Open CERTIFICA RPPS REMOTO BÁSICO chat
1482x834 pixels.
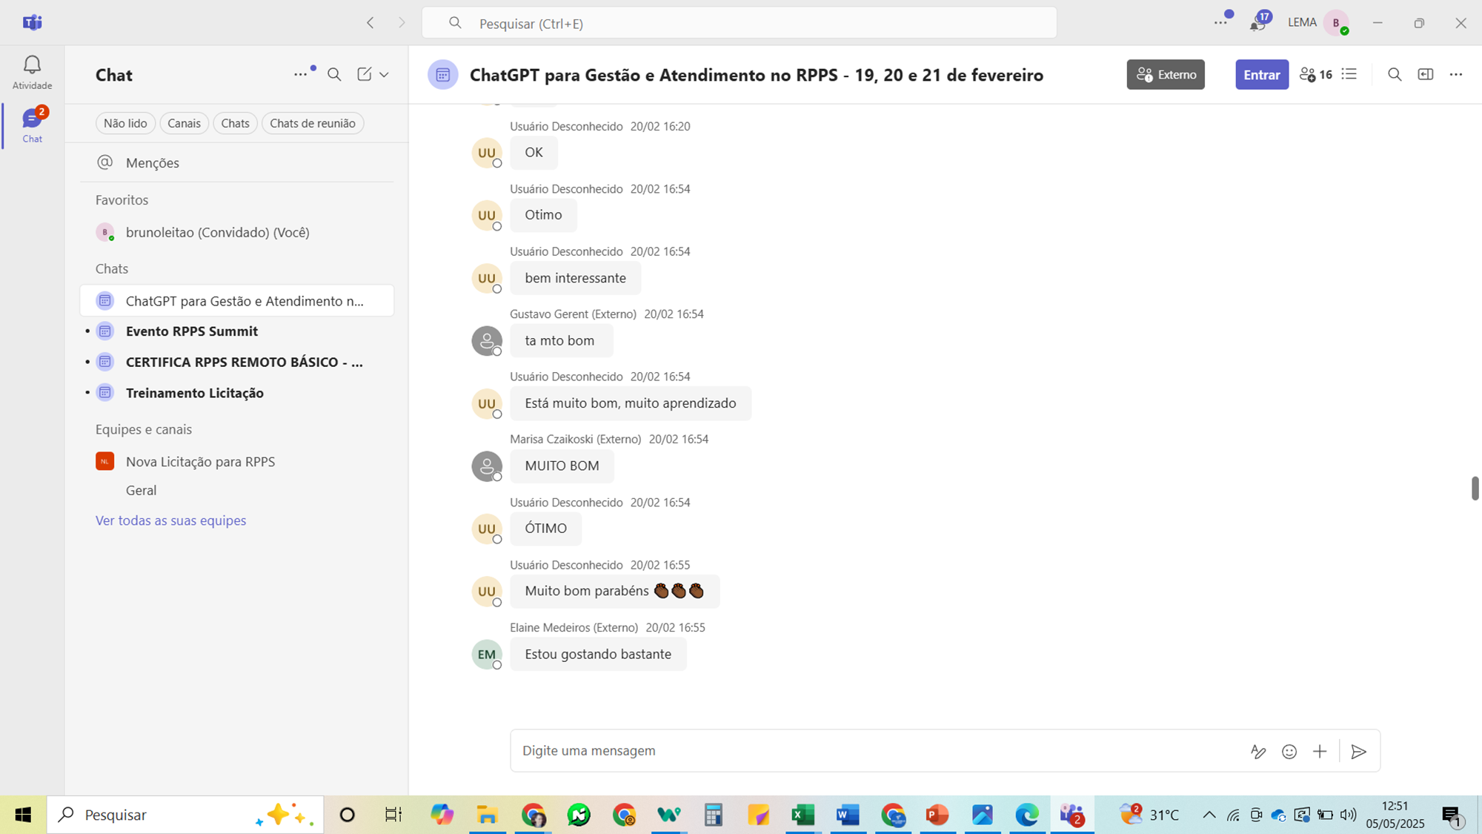237,362
